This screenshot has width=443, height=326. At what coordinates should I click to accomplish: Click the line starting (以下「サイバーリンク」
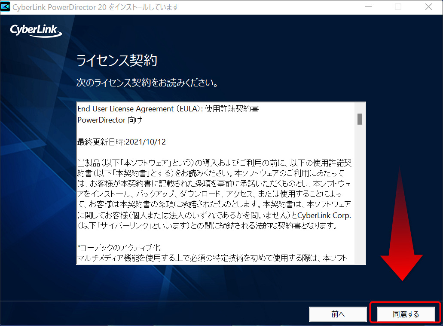pos(208,226)
